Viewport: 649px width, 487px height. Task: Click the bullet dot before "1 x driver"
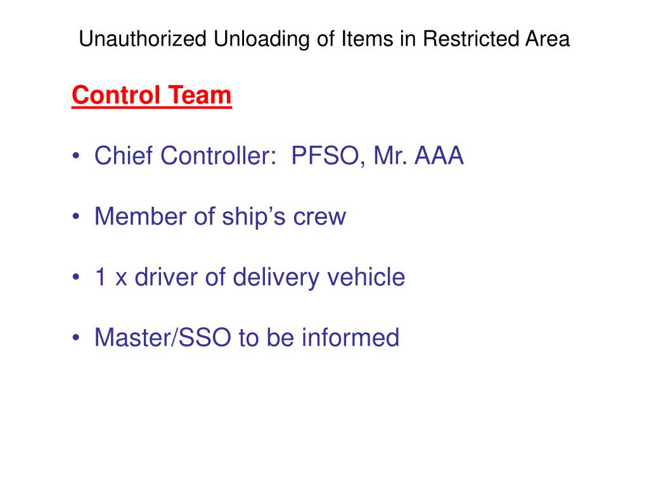coord(77,279)
